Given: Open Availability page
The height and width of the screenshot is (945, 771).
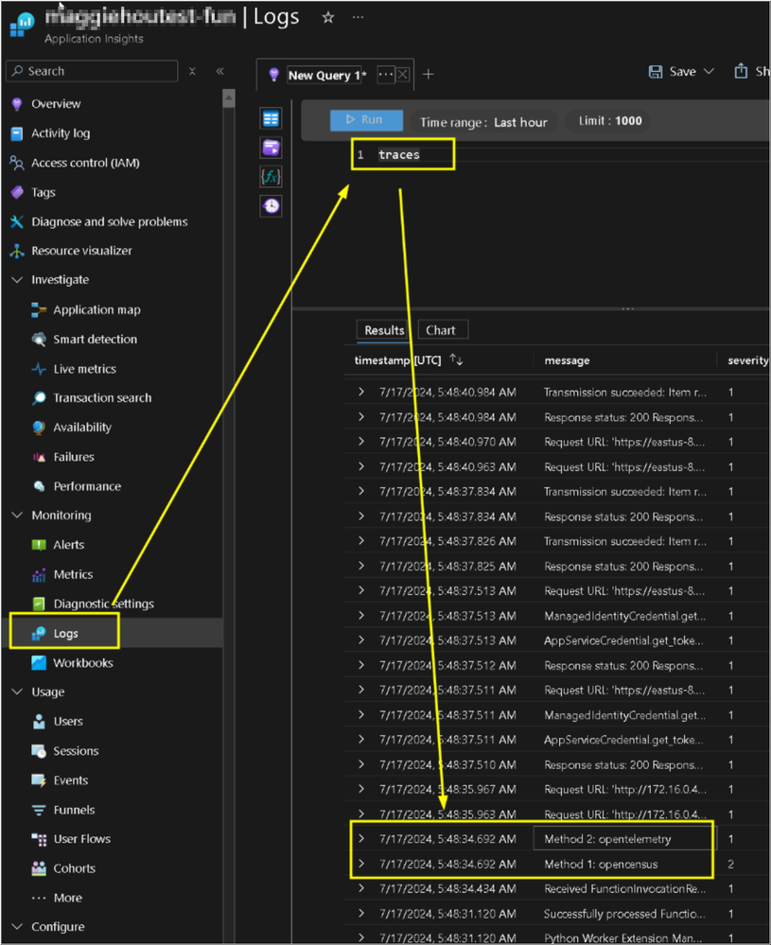Looking at the screenshot, I should [x=82, y=428].
